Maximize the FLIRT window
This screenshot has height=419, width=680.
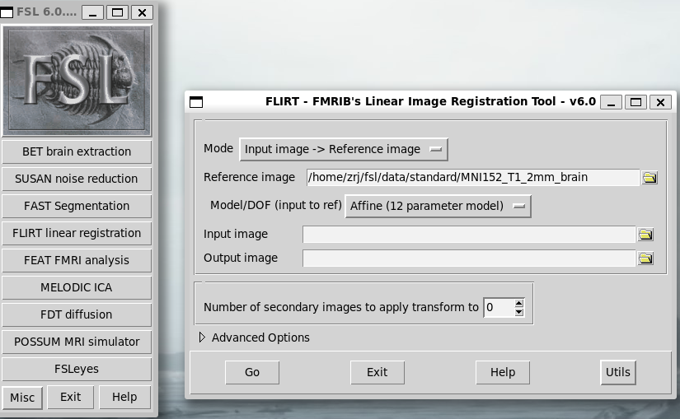click(635, 102)
